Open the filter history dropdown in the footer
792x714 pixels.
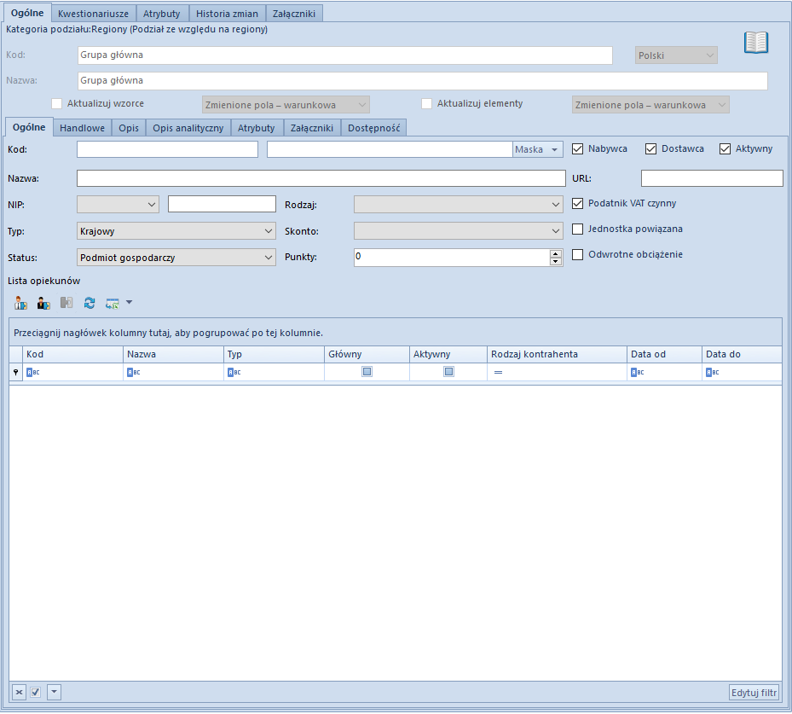54,693
